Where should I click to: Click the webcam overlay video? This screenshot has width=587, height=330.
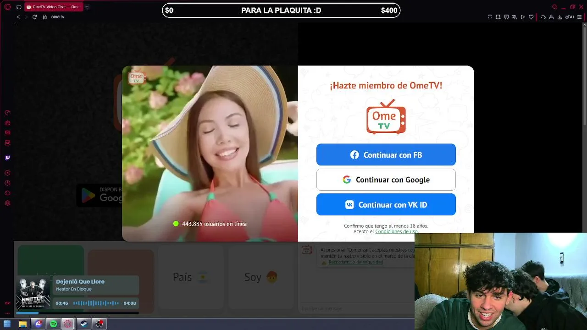point(501,281)
